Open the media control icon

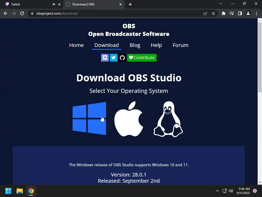pos(232,13)
